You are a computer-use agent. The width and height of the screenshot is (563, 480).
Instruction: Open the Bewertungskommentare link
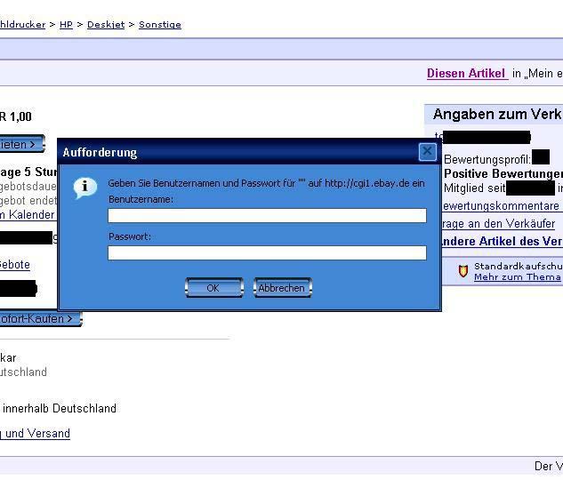tap(501, 206)
